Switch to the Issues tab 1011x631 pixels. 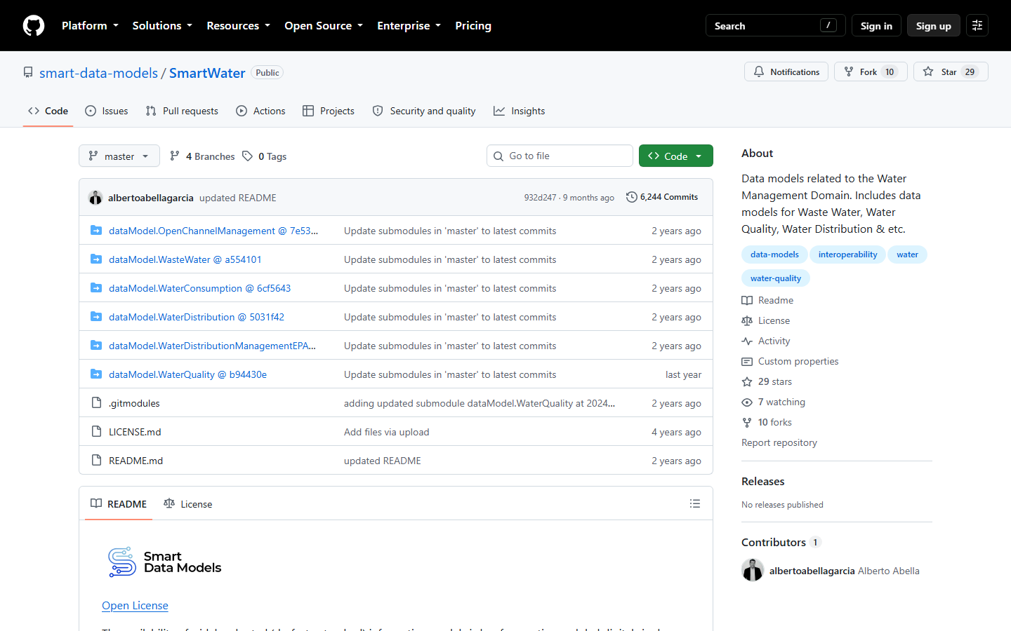(x=107, y=111)
